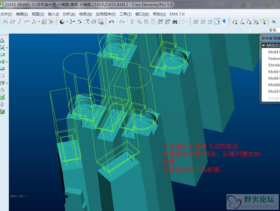Screen dimensions: 280x211
Task: Toggle annotation element display
Action: tap(263, 22)
